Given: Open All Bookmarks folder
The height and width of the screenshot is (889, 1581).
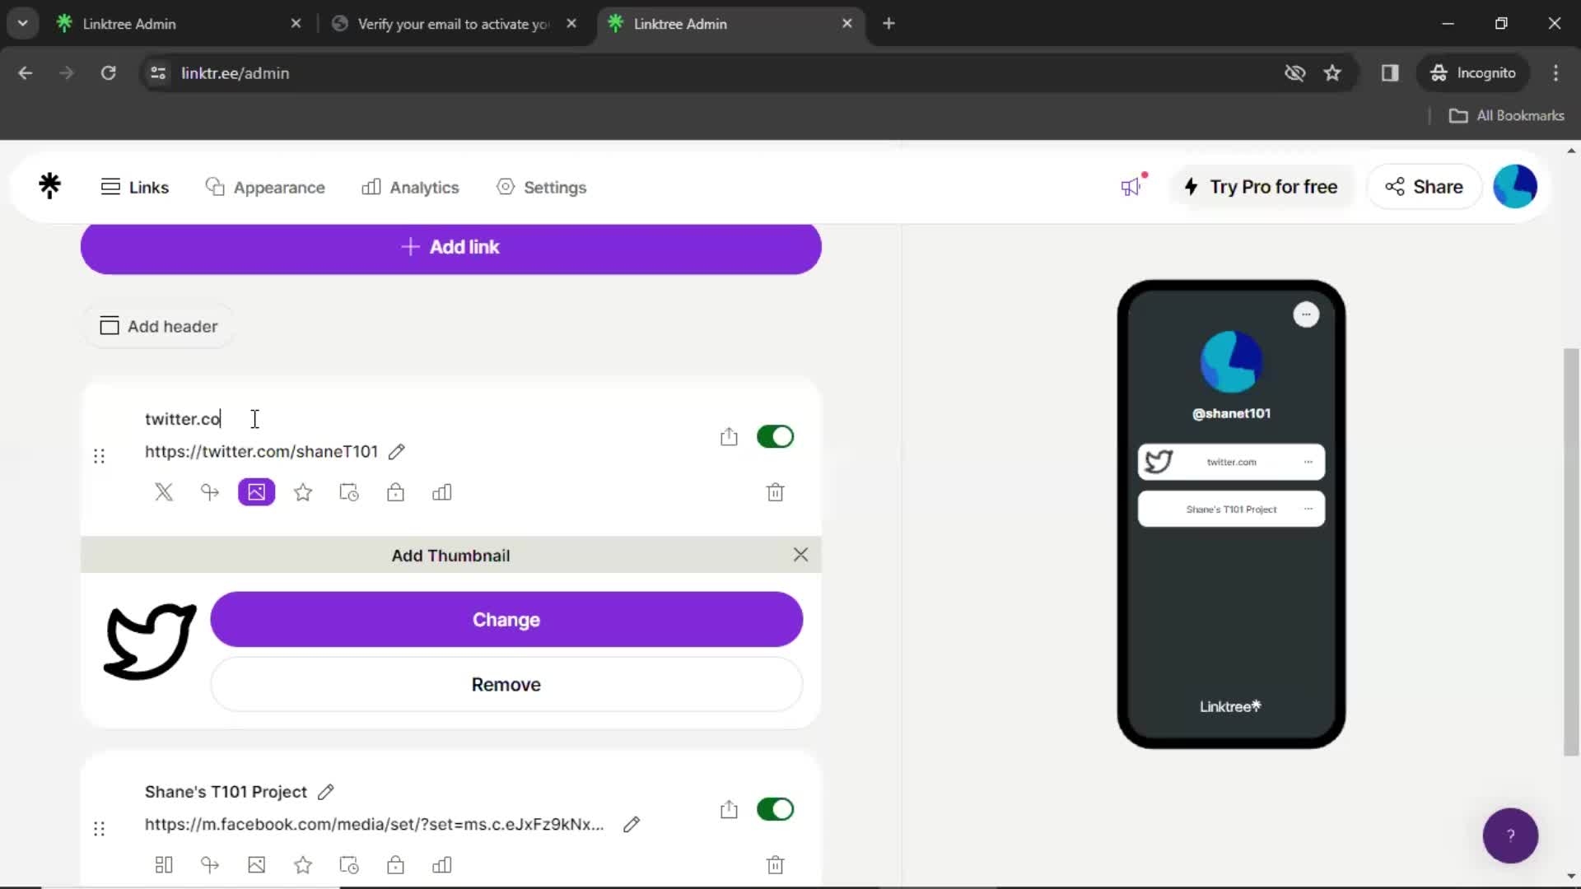Looking at the screenshot, I should 1506,116.
